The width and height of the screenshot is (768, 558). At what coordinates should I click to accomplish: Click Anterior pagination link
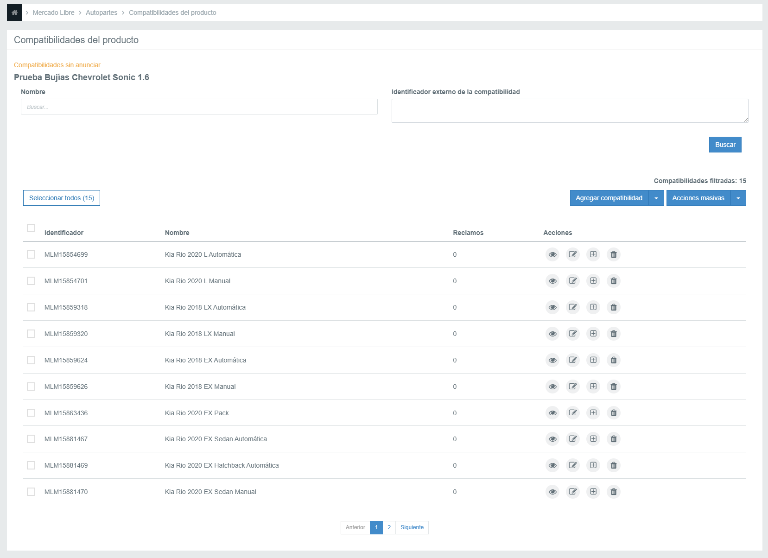pyautogui.click(x=355, y=527)
